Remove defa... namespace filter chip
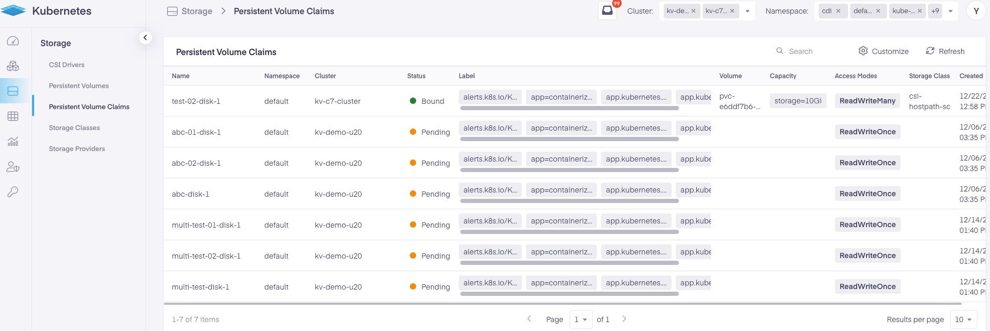 tap(878, 11)
